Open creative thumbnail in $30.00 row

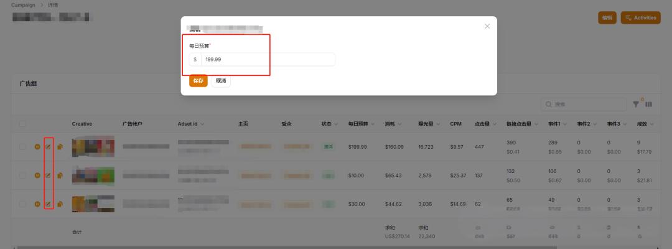pyautogui.click(x=93, y=204)
